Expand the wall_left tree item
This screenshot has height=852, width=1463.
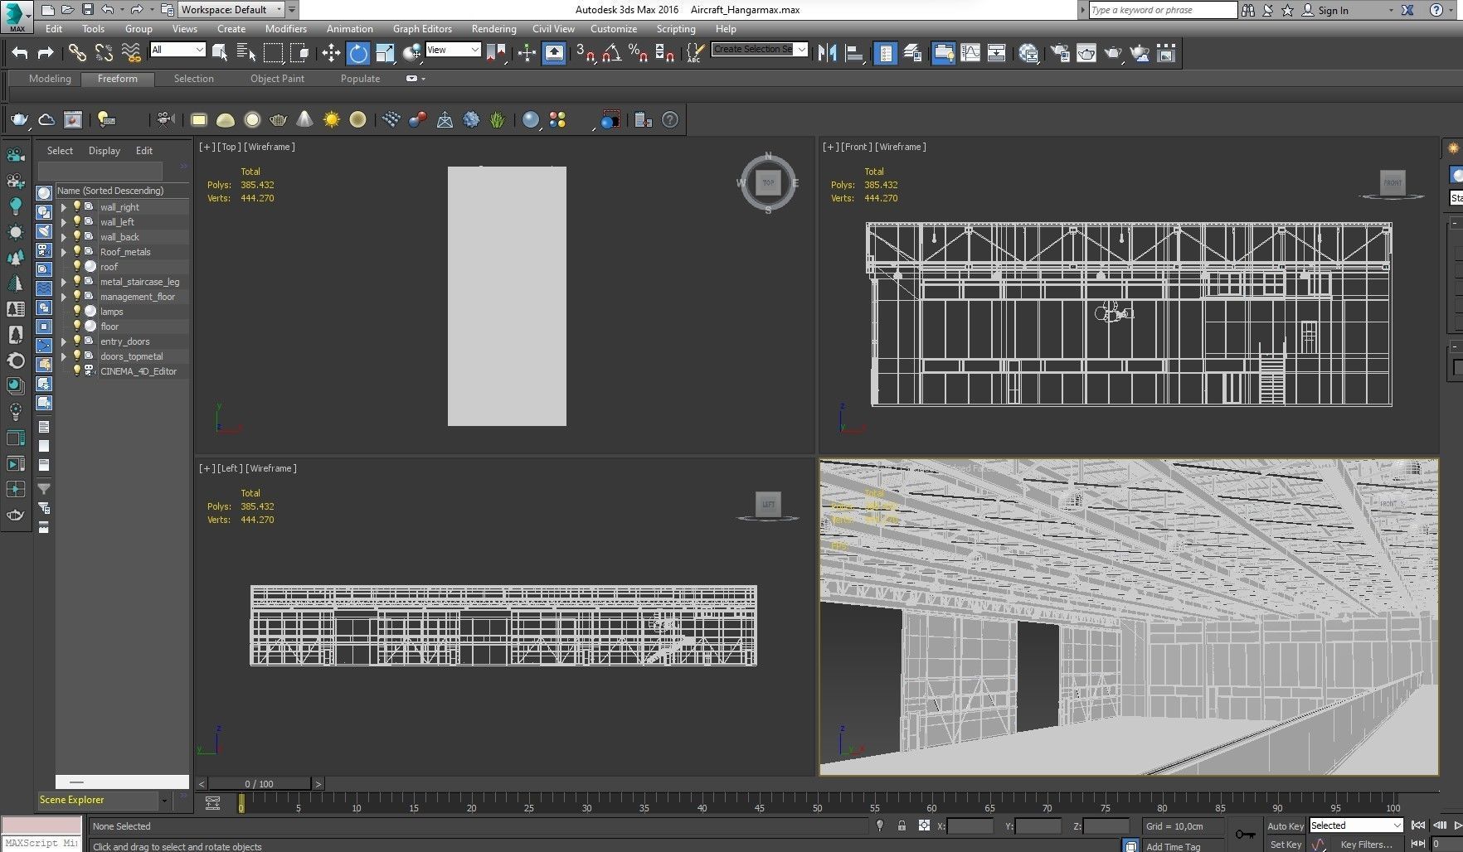coord(64,222)
